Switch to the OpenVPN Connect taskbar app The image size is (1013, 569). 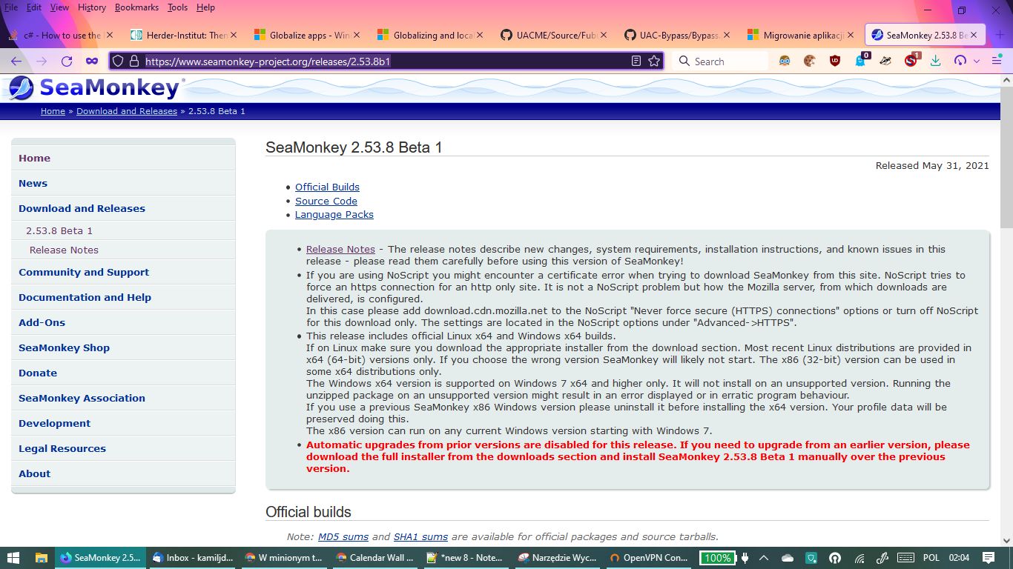(x=650, y=558)
